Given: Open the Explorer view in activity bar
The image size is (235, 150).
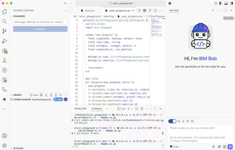Looking at the screenshot, I should click(4, 12).
